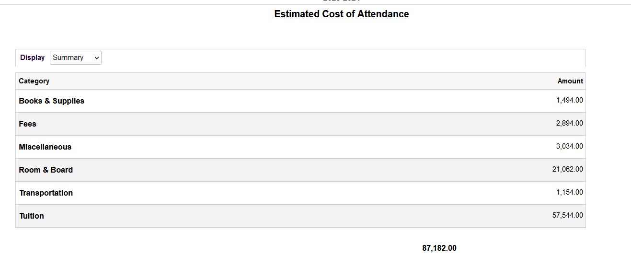The height and width of the screenshot is (256, 631).
Task: Select the Transportation category row
Action: point(46,193)
